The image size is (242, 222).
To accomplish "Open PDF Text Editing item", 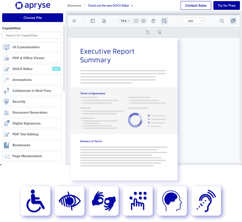I will point(32,134).
